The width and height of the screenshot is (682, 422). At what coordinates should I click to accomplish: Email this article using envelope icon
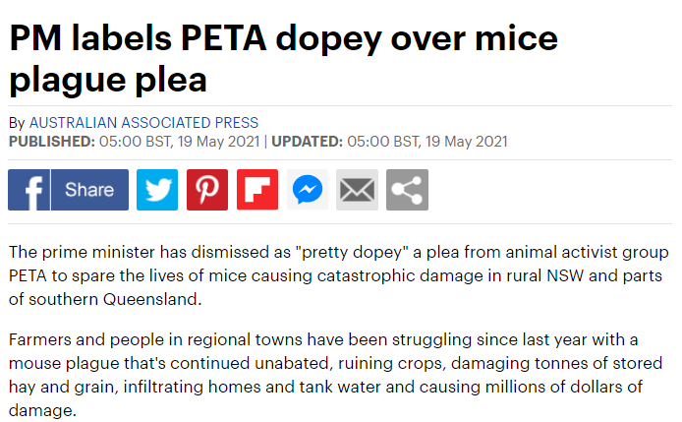(358, 190)
